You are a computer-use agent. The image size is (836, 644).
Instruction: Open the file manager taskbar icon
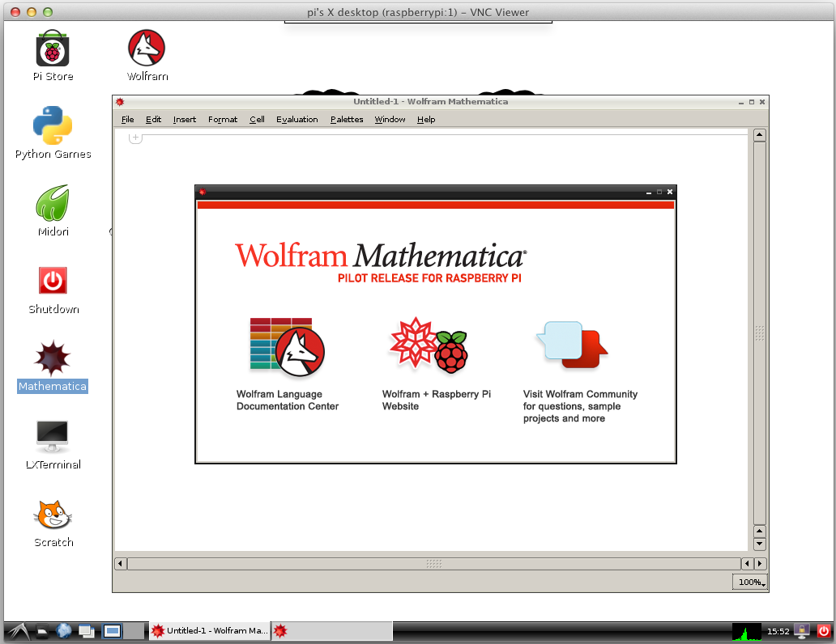pos(43,631)
